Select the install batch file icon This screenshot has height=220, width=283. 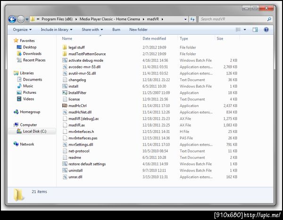click(65, 86)
